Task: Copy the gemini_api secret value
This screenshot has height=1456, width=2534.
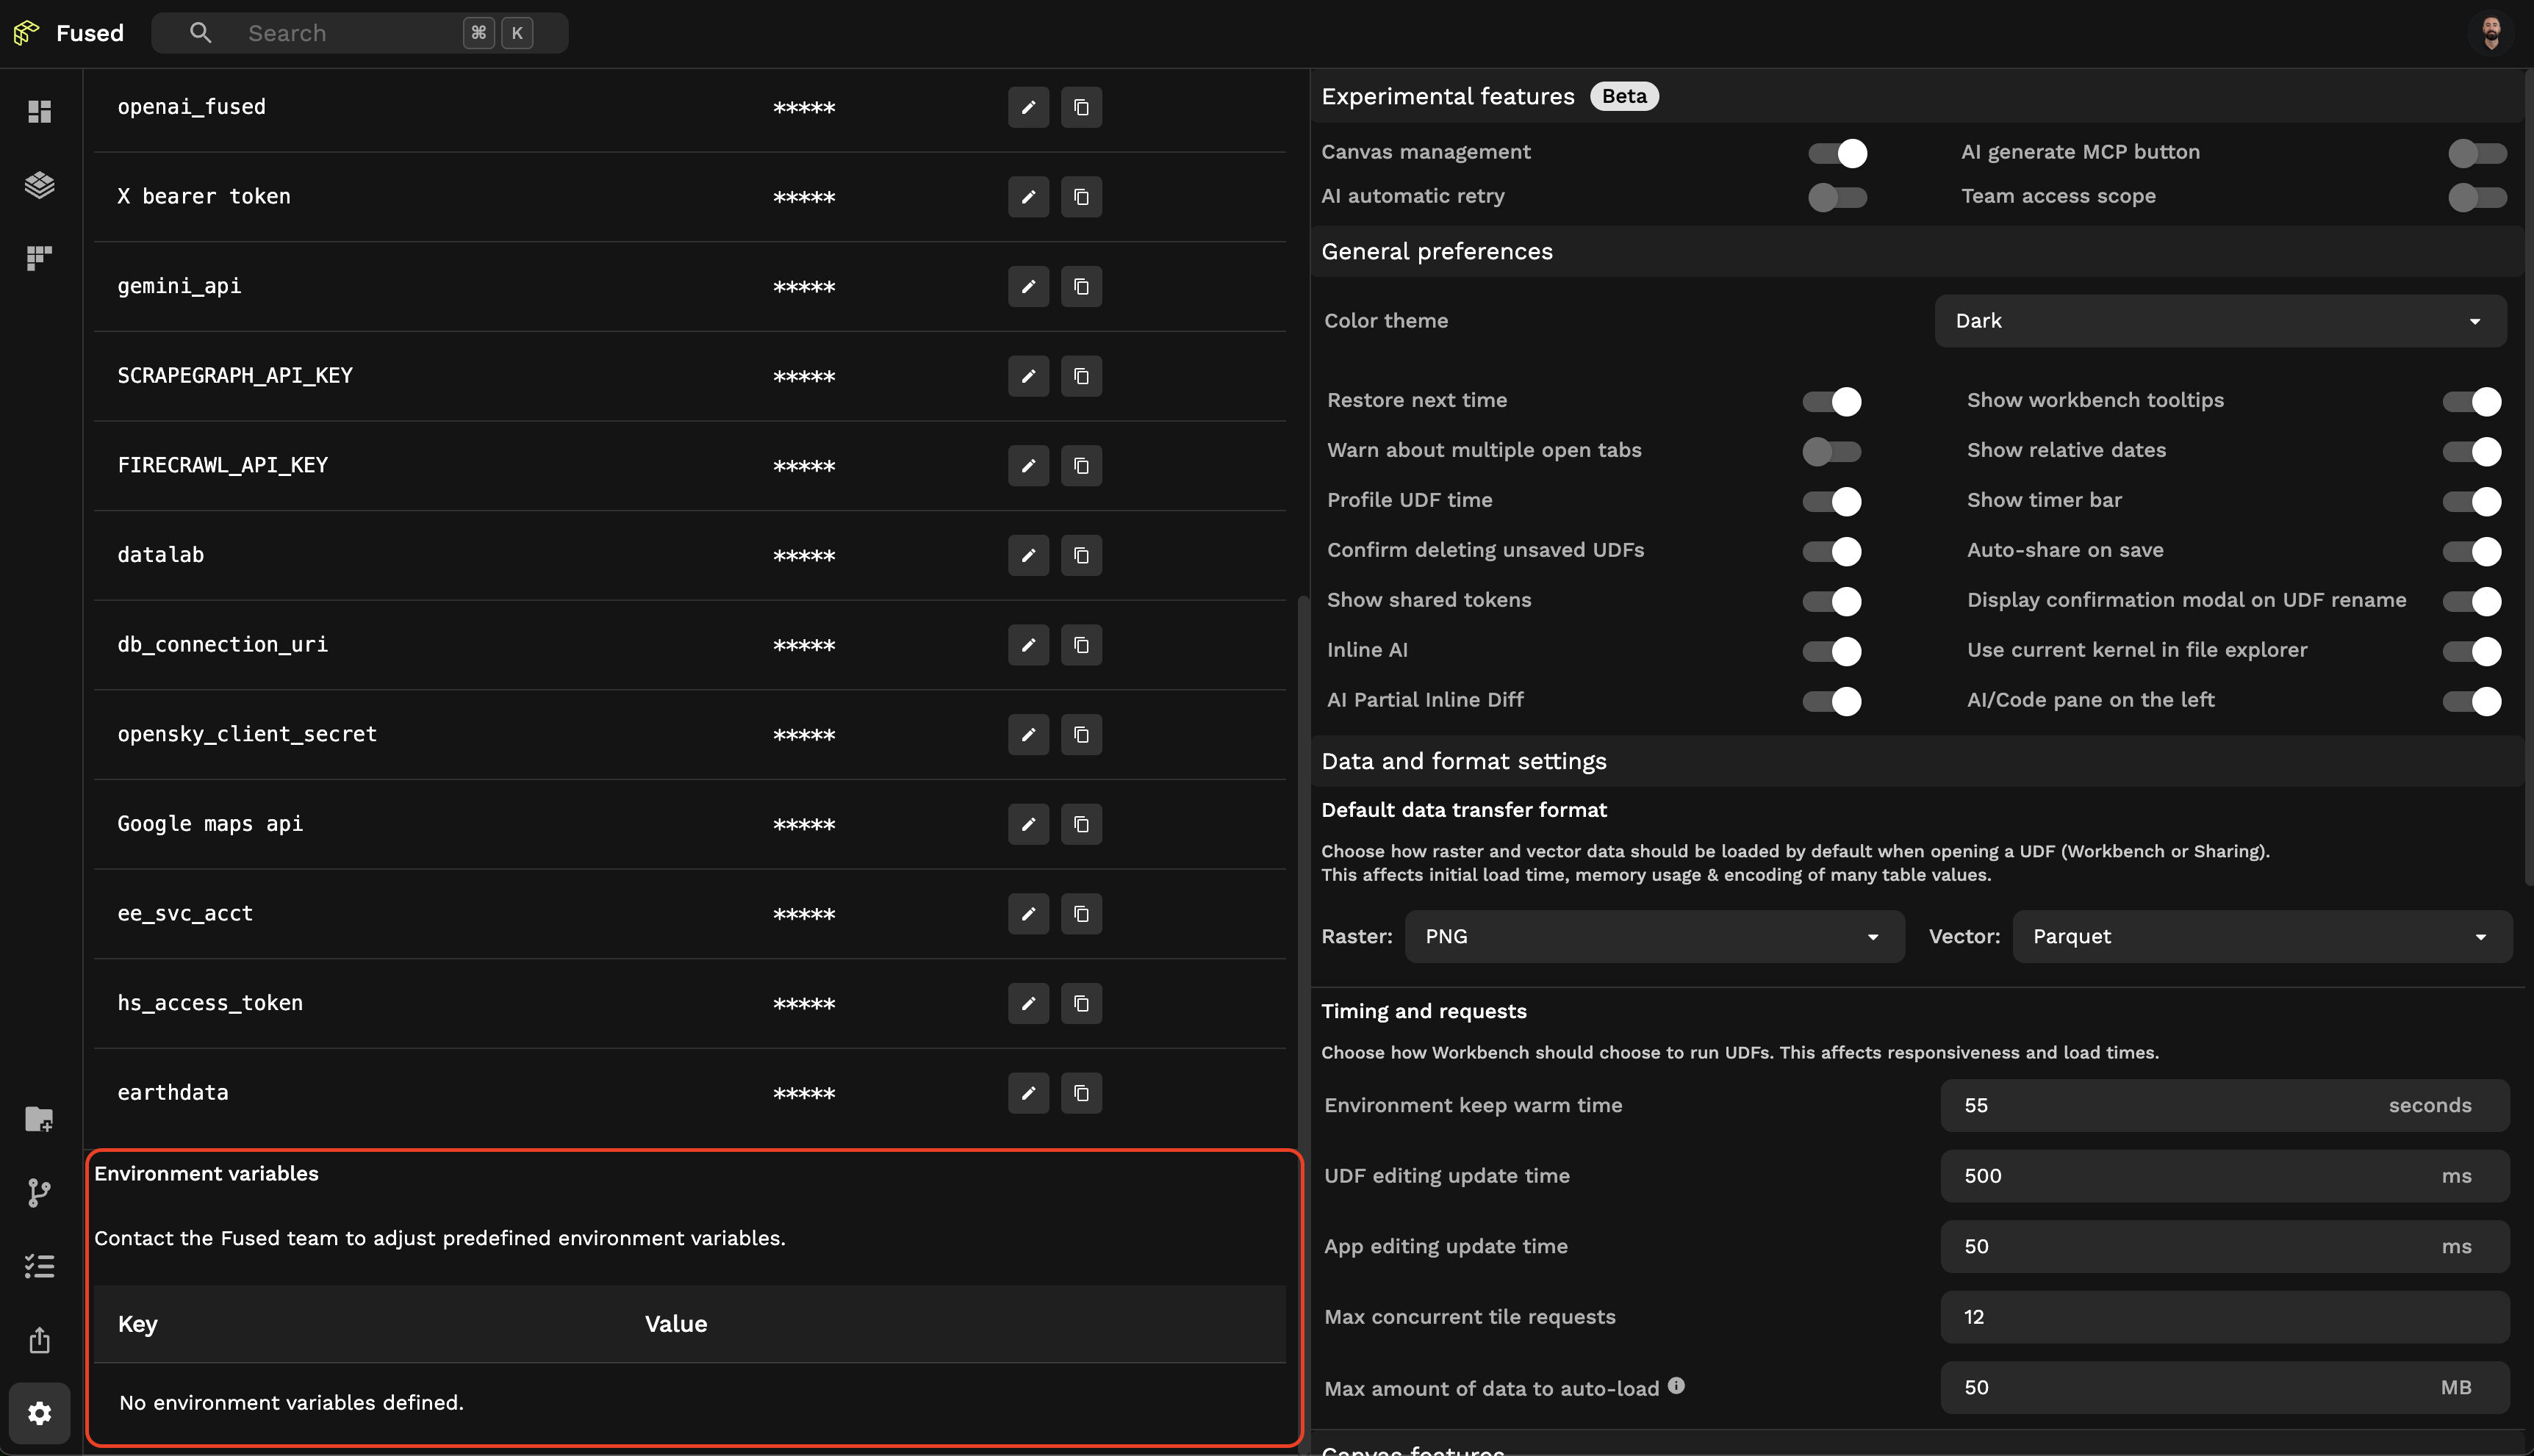Action: point(1080,287)
